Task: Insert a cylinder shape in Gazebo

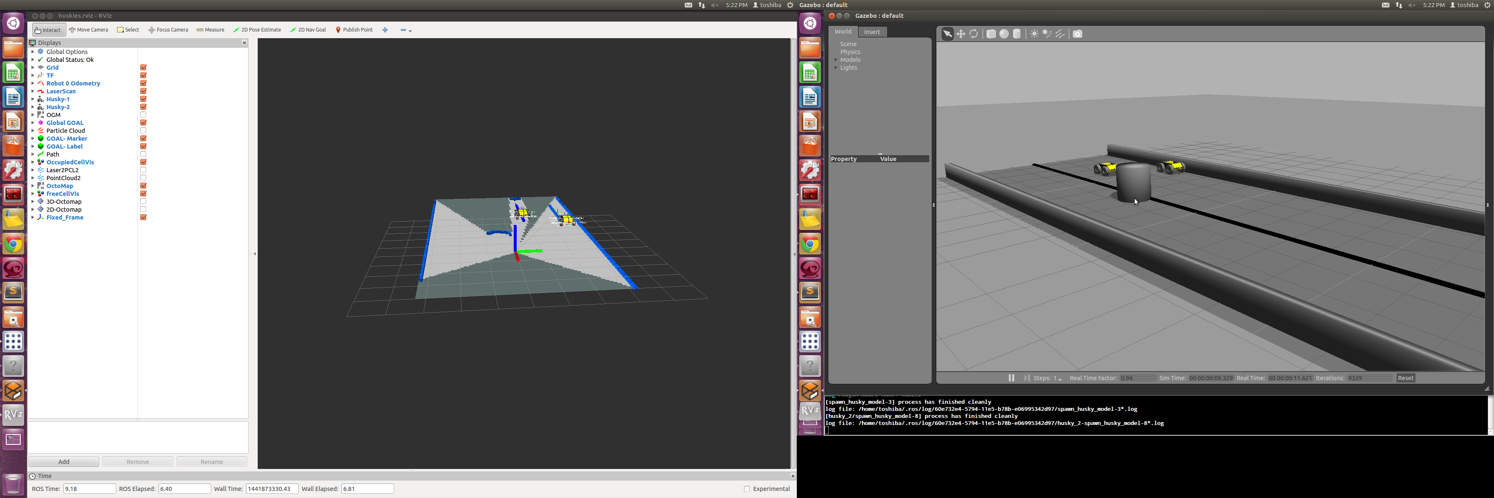Action: tap(1017, 34)
